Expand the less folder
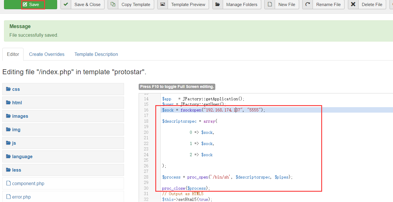Screen dimensions: 393x202 (63, 170)
